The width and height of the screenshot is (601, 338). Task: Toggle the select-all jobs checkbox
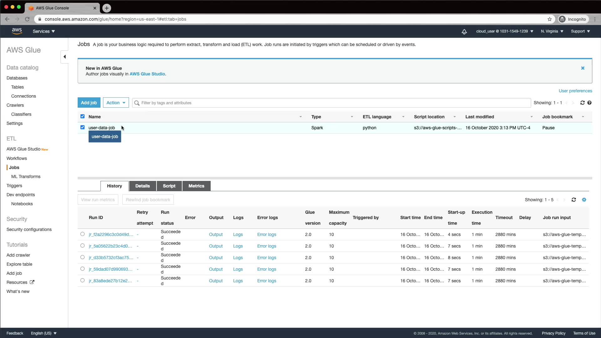(x=82, y=116)
